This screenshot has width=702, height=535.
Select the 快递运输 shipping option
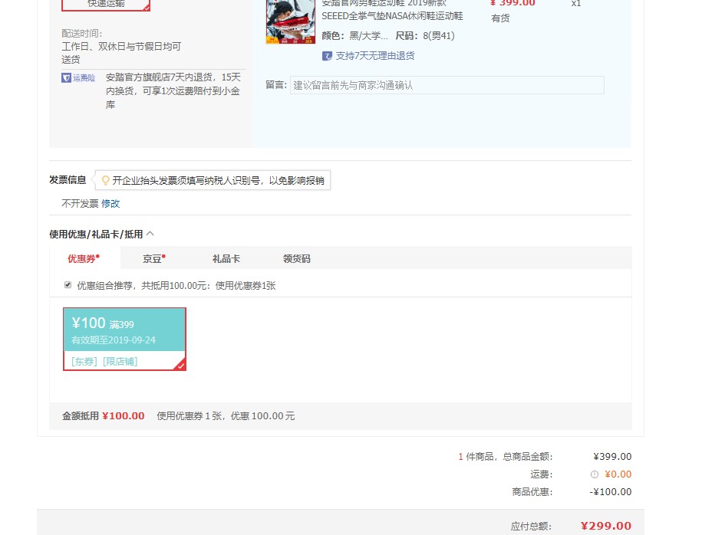106,4
